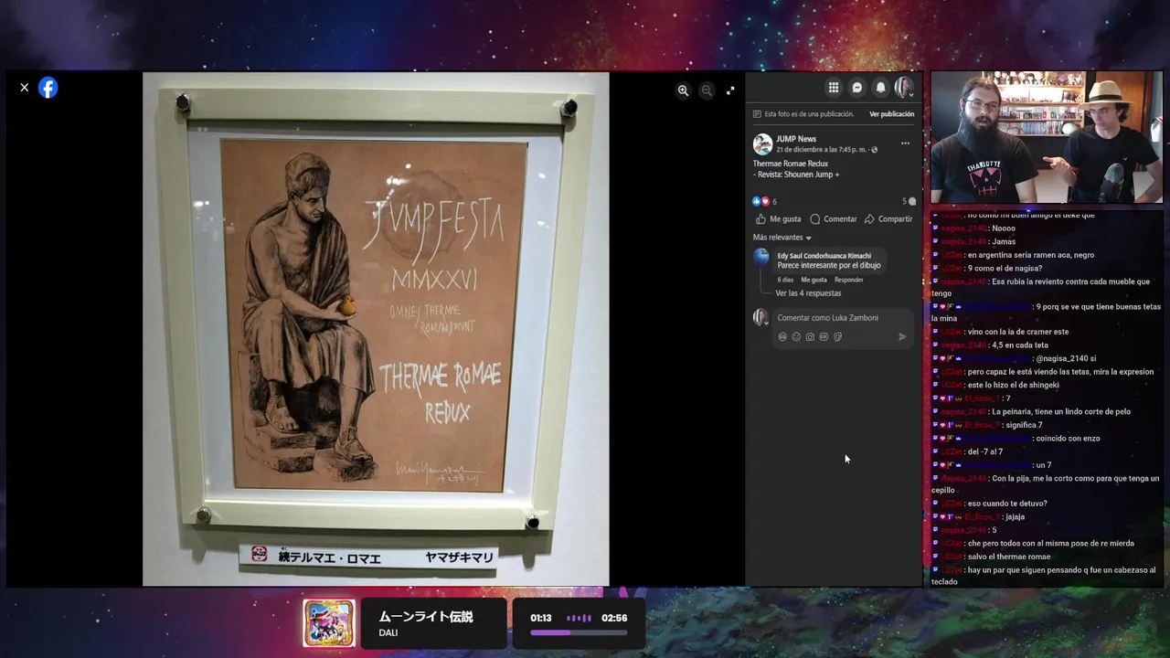Click the music player album art
Screen dimensions: 1170x658
(x=329, y=623)
